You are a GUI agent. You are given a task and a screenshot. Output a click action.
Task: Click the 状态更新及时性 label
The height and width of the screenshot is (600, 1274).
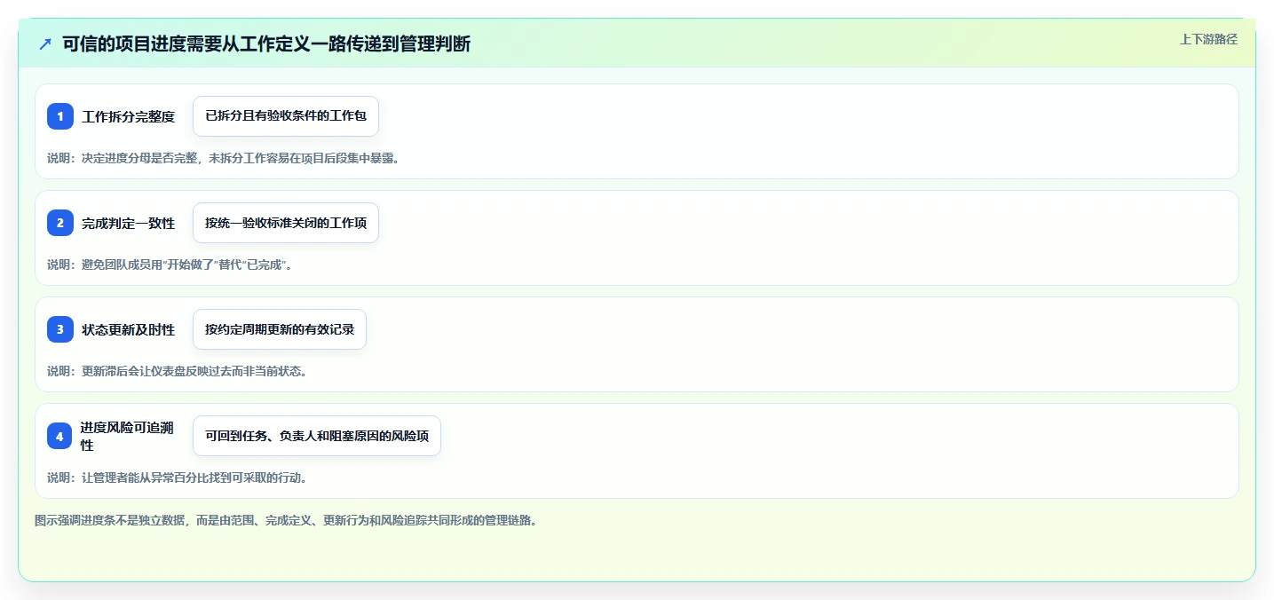[x=129, y=329]
